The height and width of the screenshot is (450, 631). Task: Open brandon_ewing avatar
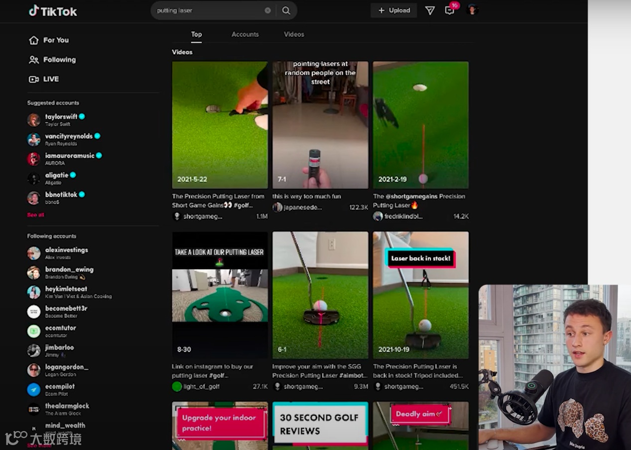point(33,272)
